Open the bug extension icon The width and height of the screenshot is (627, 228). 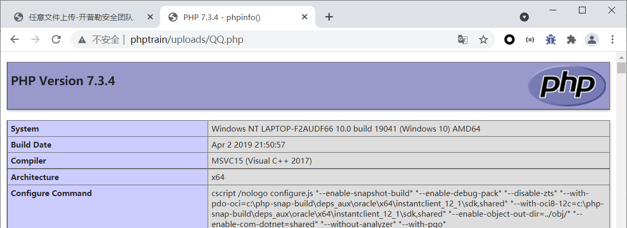pos(551,40)
